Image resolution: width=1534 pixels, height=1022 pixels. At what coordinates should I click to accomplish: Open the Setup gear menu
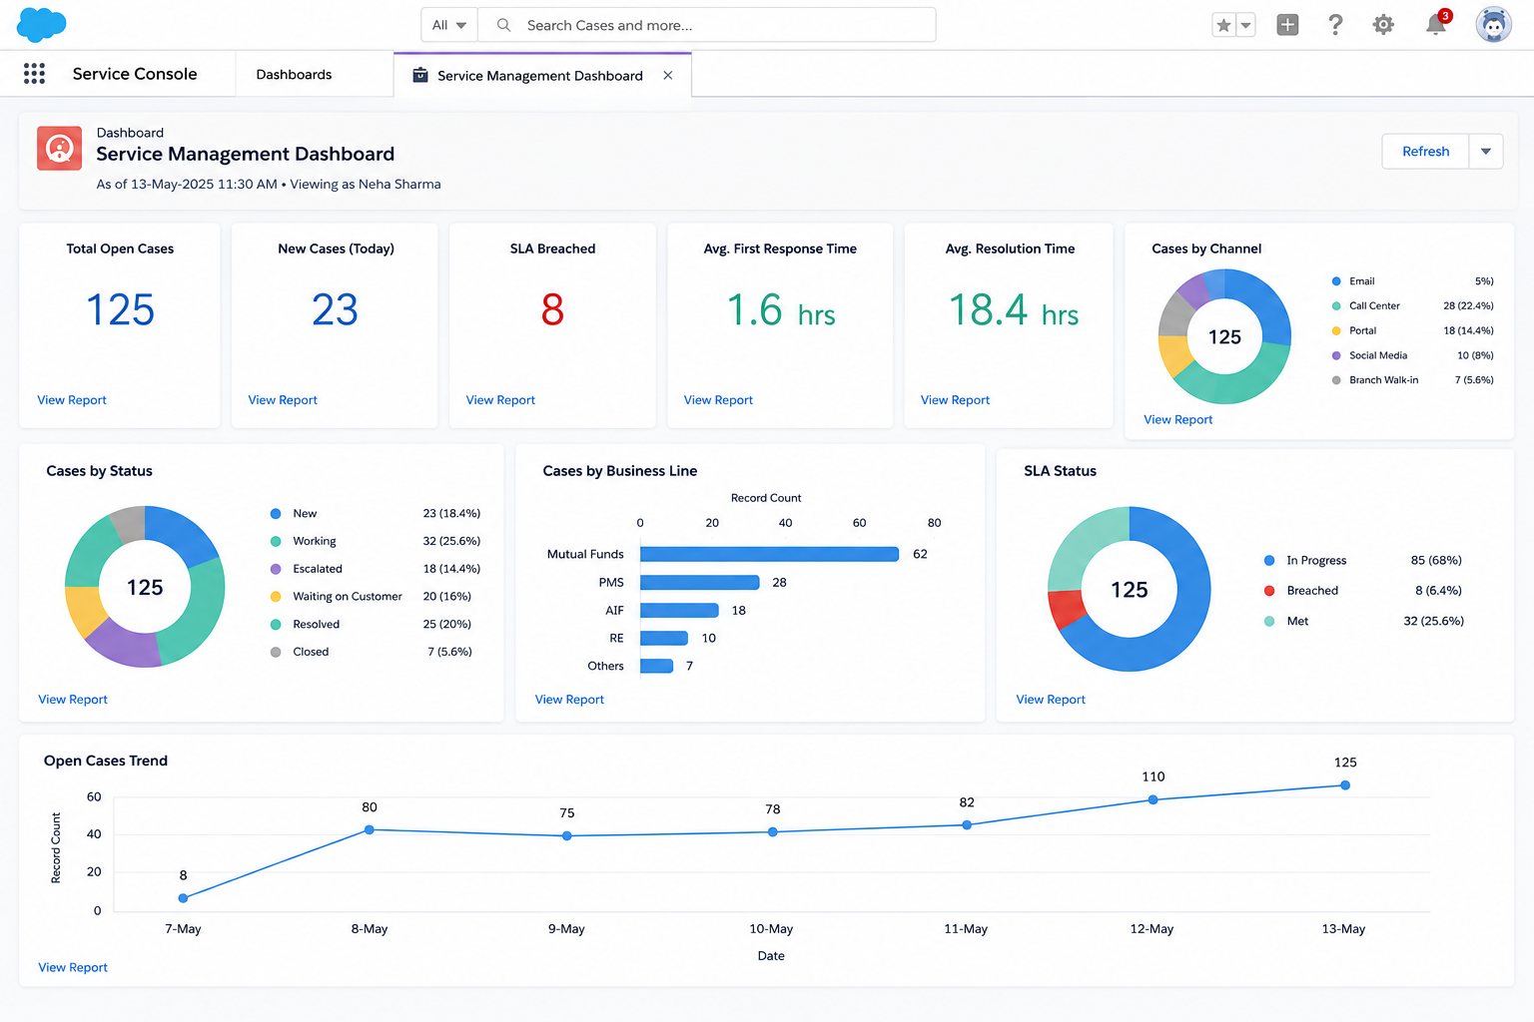coord(1383,25)
